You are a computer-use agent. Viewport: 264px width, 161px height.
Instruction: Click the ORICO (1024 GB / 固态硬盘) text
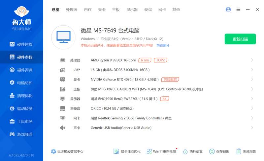[x=112, y=108]
